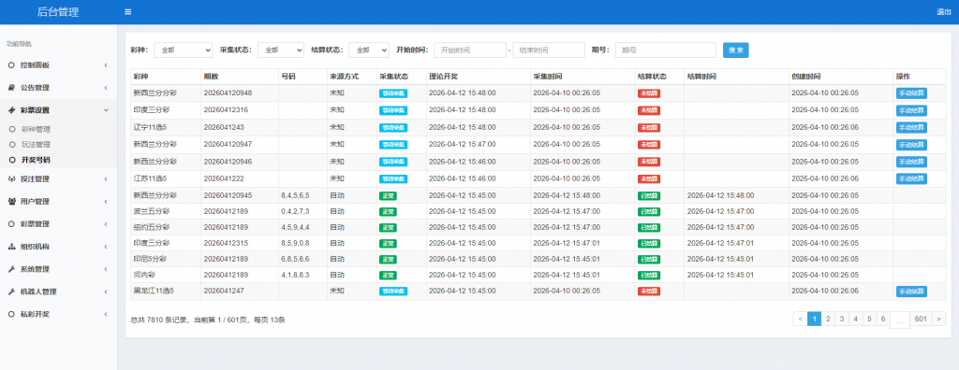959x370 pixels.
Task: Click the 未结算 badge for 江苏11选5
Action: pos(649,178)
